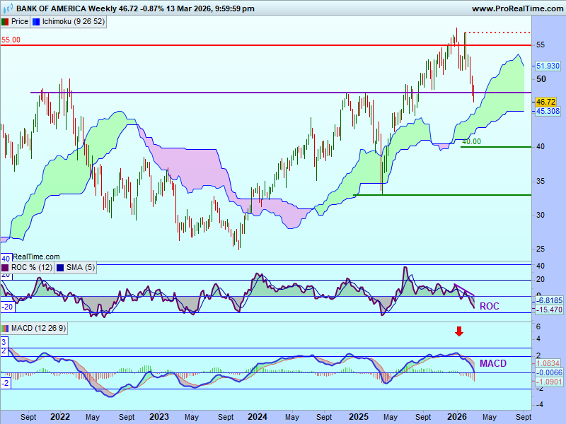Click the candlestick chart icon beside the title
Image resolution: width=566 pixels, height=424 pixels.
(x=8, y=8)
